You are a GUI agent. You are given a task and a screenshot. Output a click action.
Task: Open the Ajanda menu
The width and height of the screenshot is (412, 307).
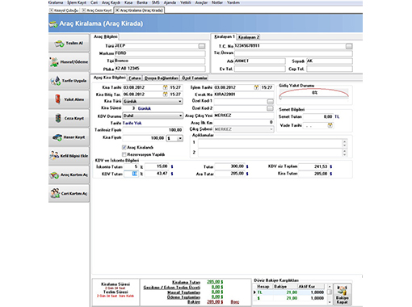pyautogui.click(x=170, y=2)
